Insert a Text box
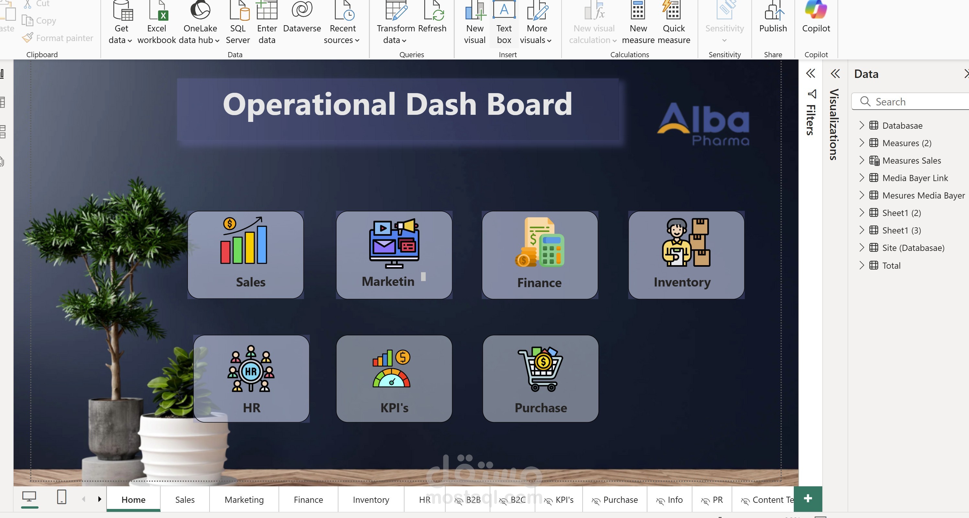Screen dimensions: 969x518 504,23
